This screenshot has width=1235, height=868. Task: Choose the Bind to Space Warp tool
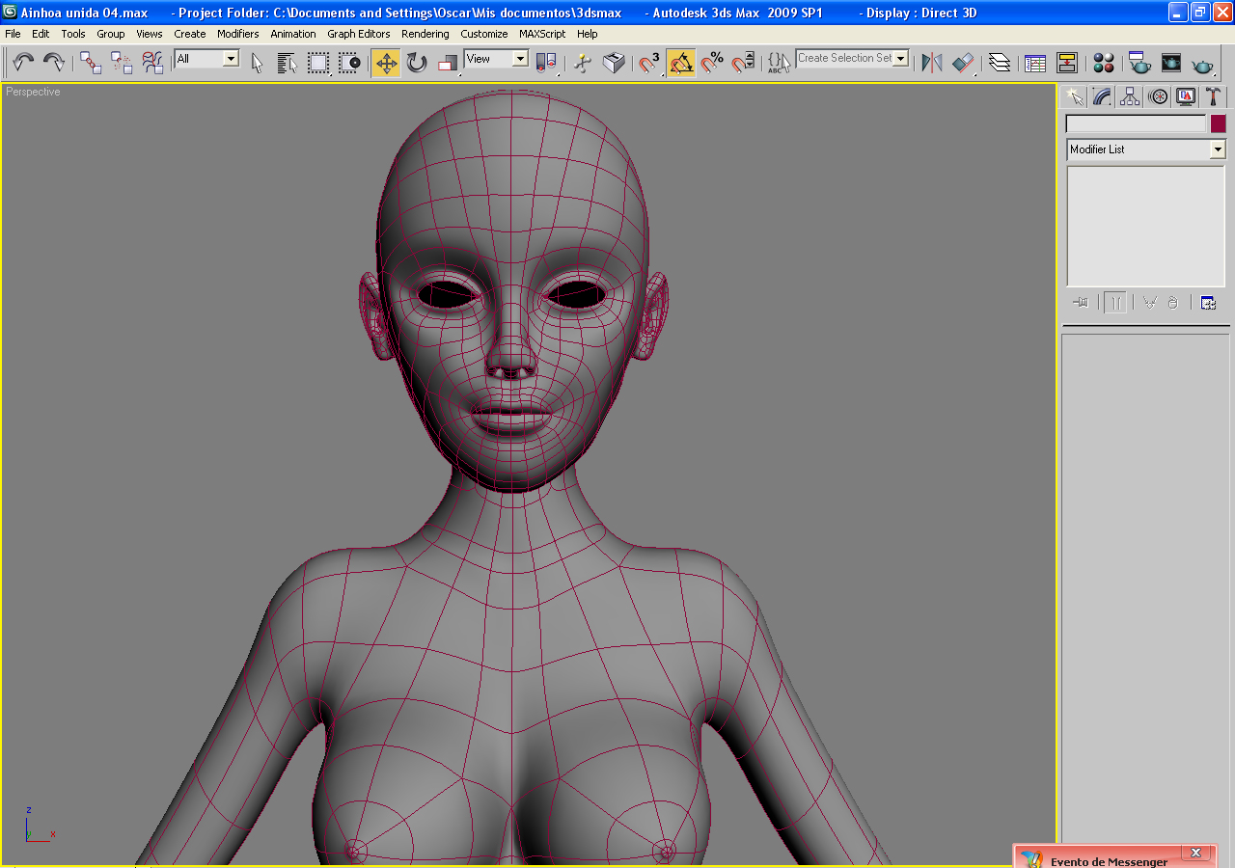[152, 63]
